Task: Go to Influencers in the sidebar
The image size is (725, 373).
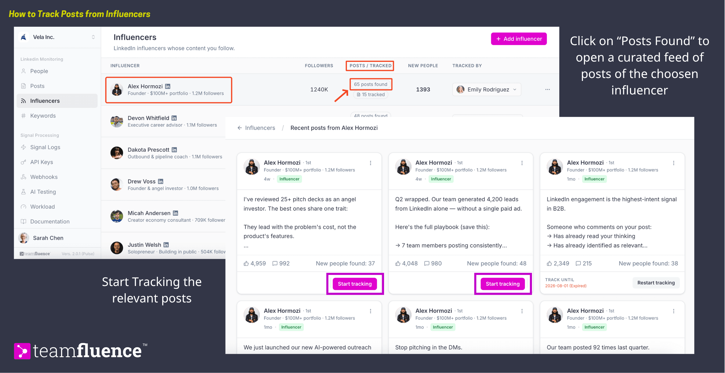Action: pos(57,101)
